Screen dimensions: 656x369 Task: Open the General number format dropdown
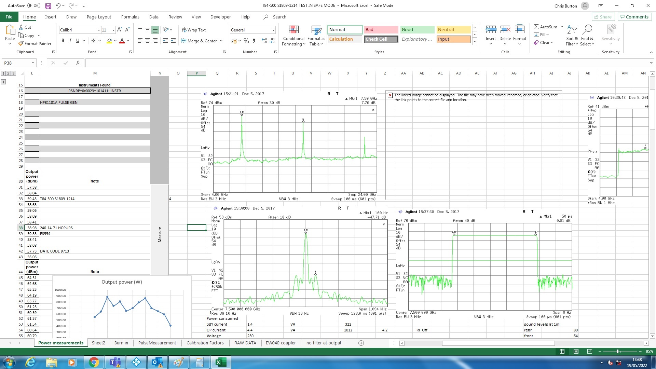(x=273, y=30)
